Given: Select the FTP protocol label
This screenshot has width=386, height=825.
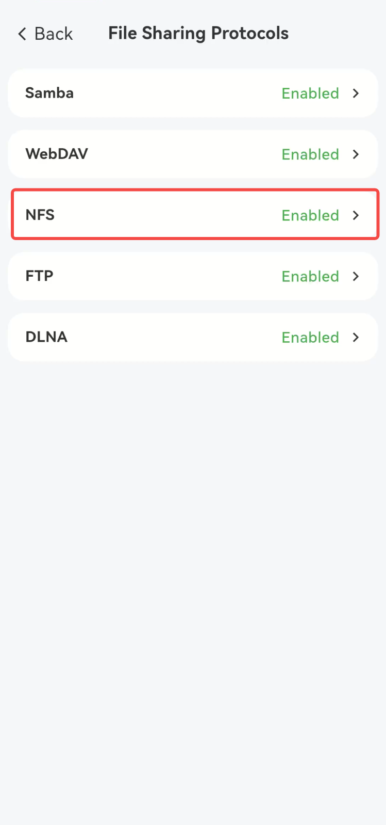Looking at the screenshot, I should [x=39, y=276].
